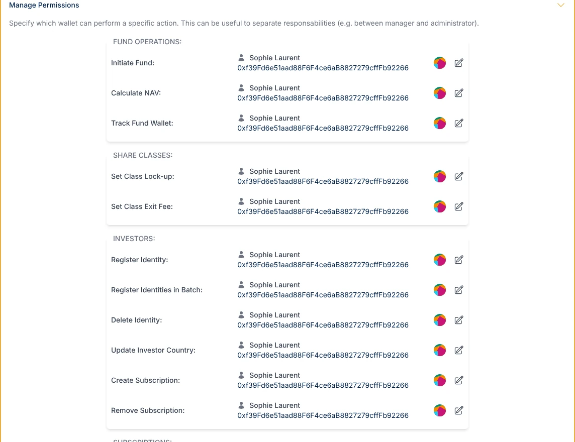Click wallet avatar in Set Class Exit Fee row

click(x=440, y=206)
